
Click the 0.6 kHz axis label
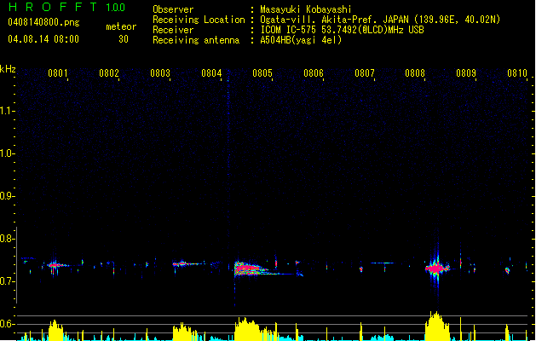point(6,324)
